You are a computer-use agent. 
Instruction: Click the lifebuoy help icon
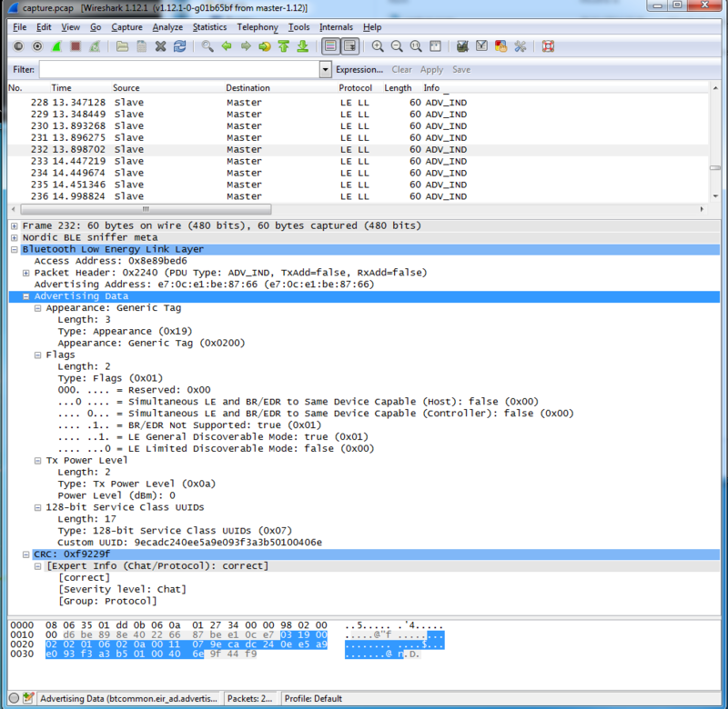pos(548,46)
